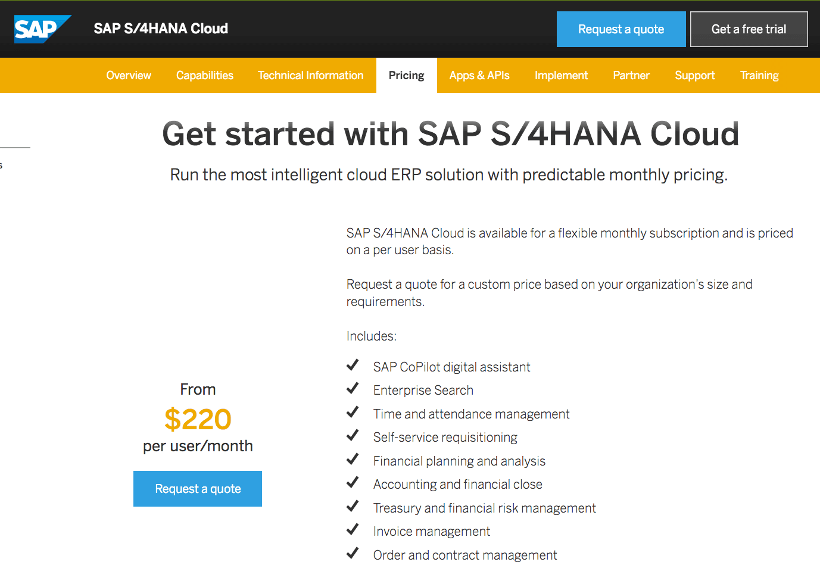Click the Time and attendance management item
820x562 pixels.
coord(471,414)
